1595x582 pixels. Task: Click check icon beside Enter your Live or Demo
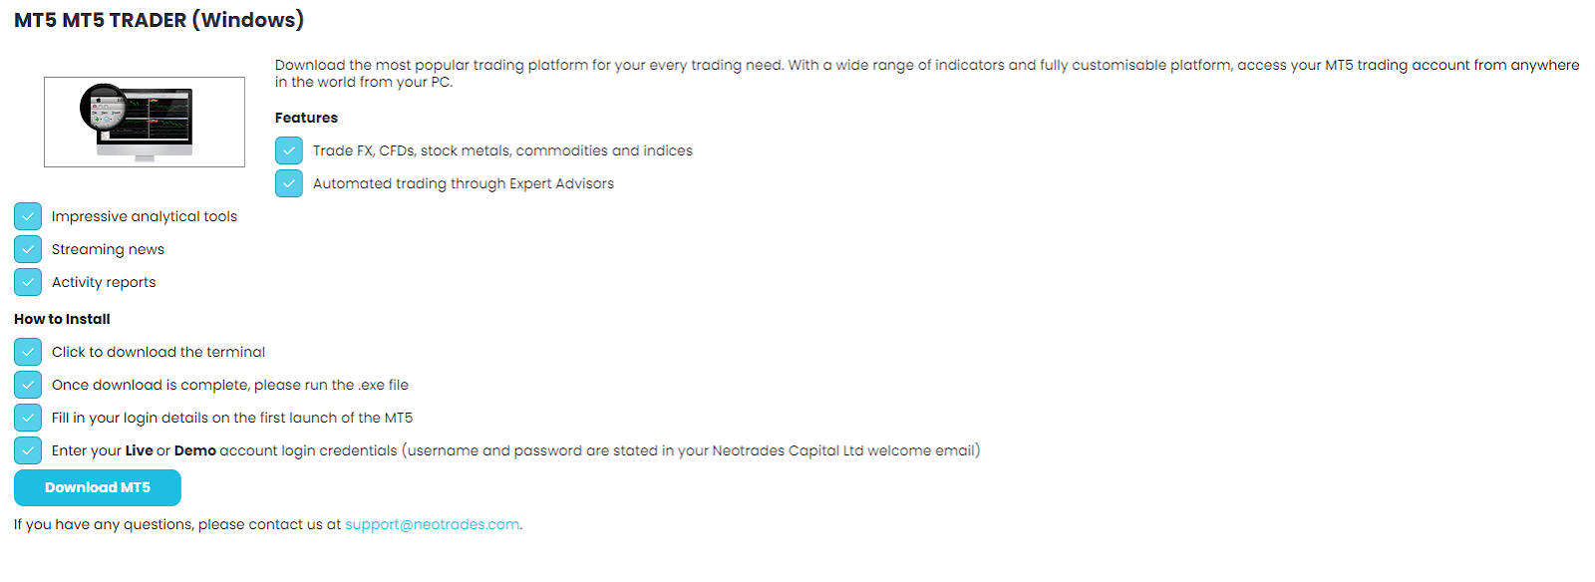(x=28, y=450)
